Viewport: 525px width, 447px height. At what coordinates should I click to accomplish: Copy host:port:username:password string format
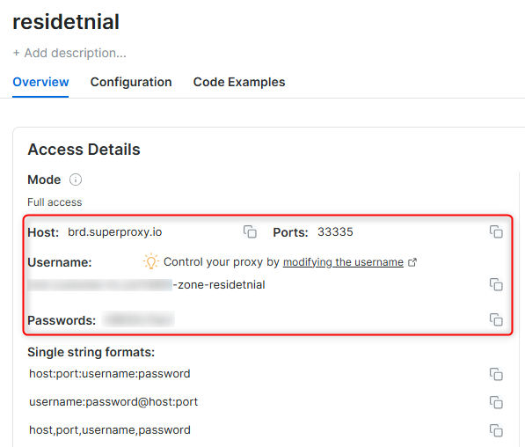pos(496,374)
